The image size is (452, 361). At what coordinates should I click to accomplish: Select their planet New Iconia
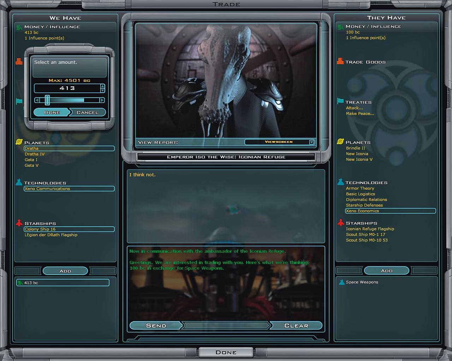tap(357, 154)
